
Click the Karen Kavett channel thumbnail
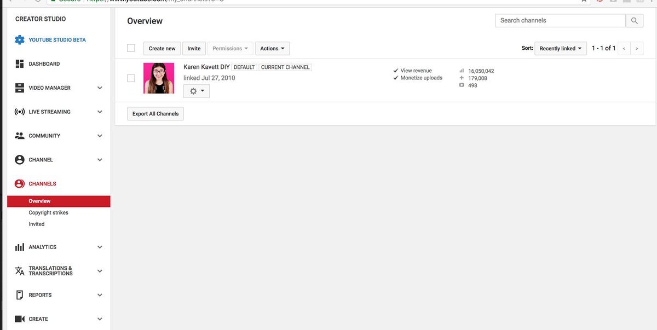coord(159,78)
